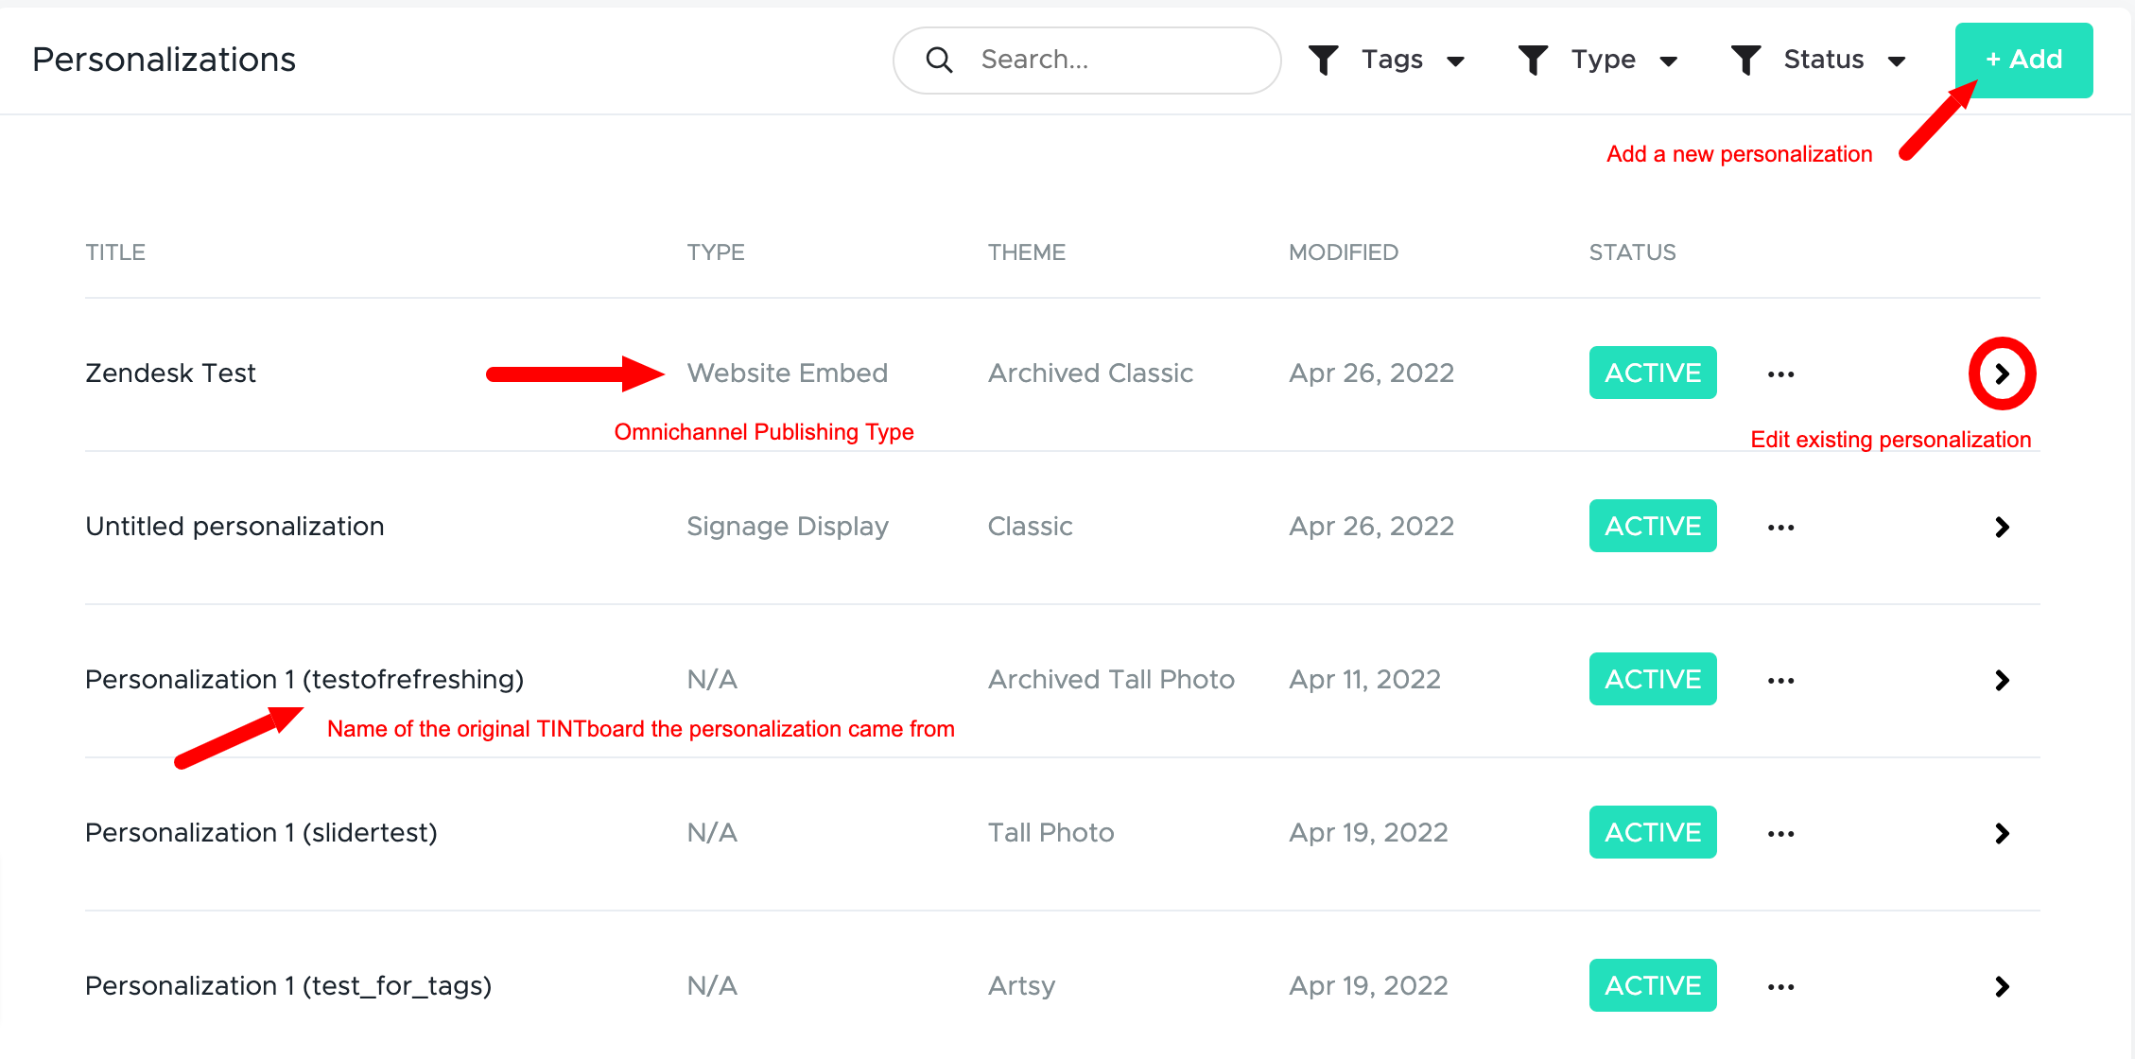Screen dimensions: 2135x1059
Task: Open more options for Untitled personalization
Action: pyautogui.click(x=1780, y=527)
